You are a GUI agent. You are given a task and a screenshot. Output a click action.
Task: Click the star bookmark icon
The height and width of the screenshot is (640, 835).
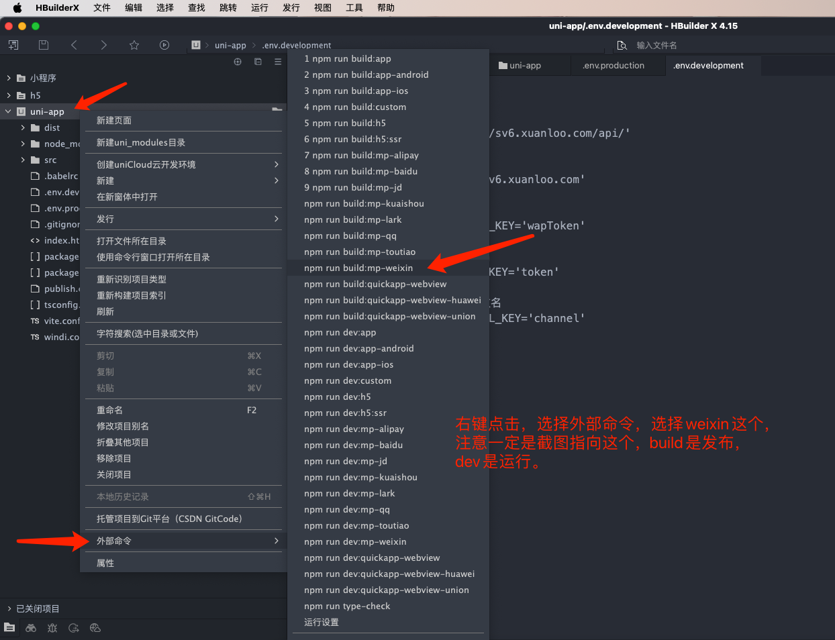pos(134,45)
